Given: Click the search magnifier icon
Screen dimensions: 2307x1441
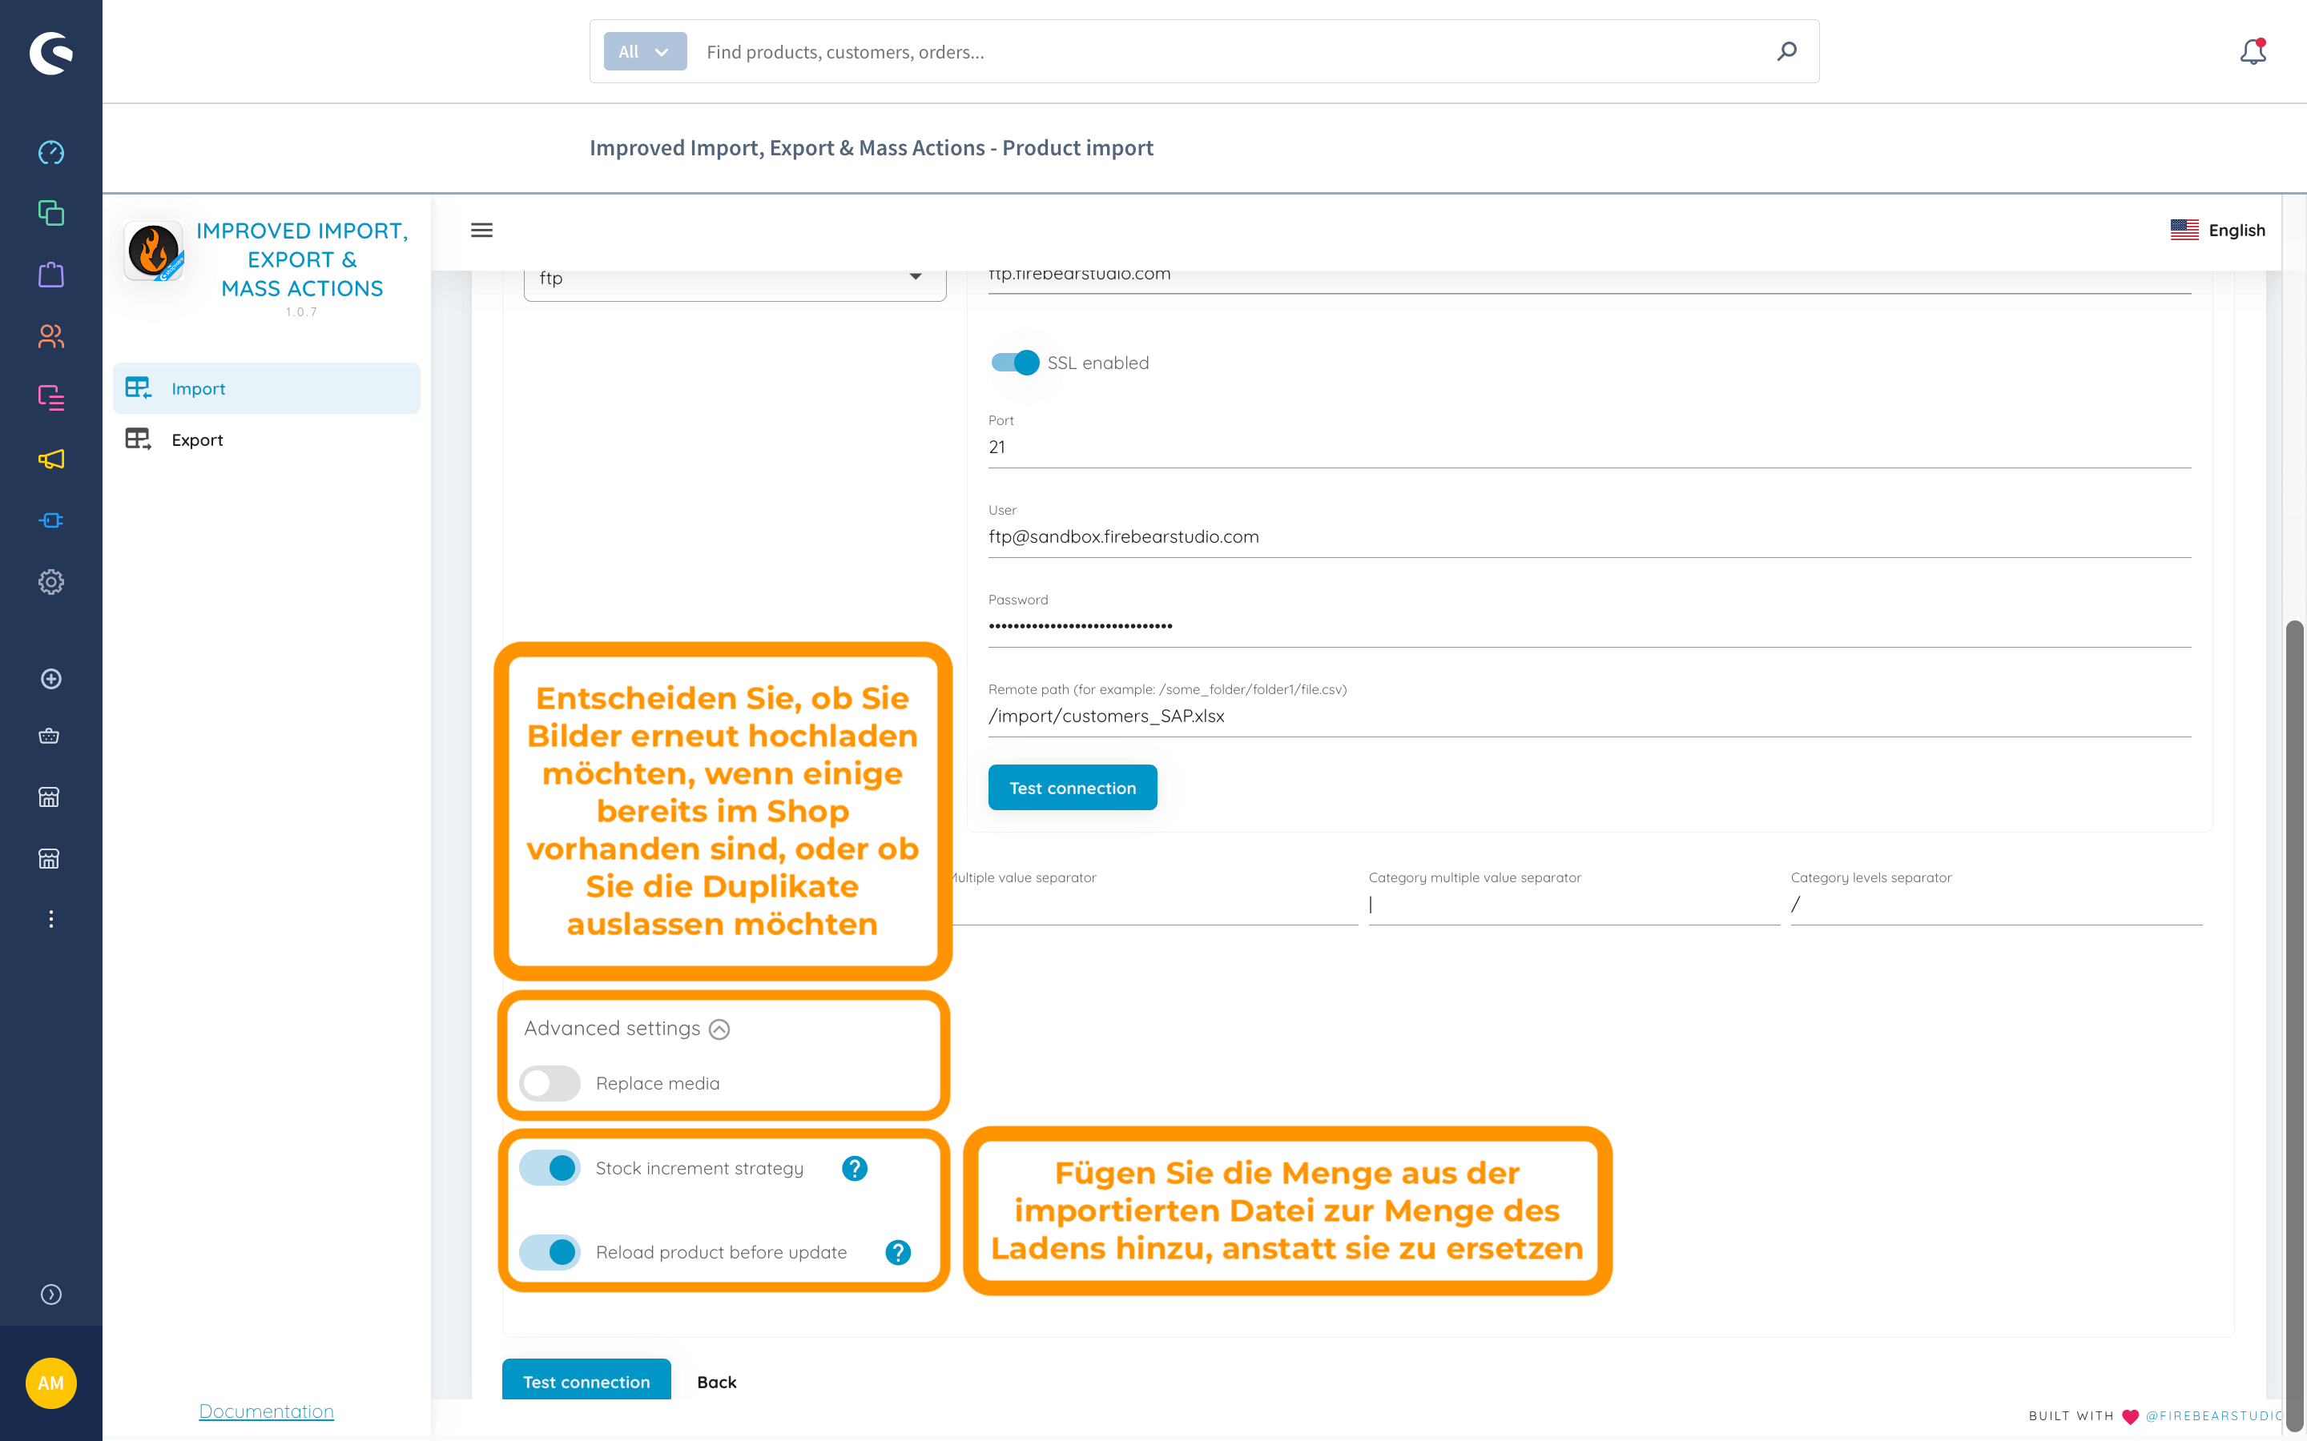Looking at the screenshot, I should [x=1786, y=51].
